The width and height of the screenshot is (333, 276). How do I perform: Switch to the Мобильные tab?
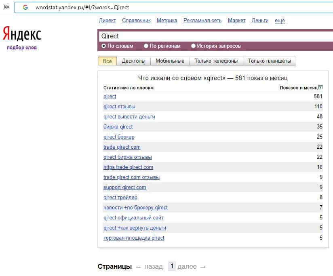(170, 61)
